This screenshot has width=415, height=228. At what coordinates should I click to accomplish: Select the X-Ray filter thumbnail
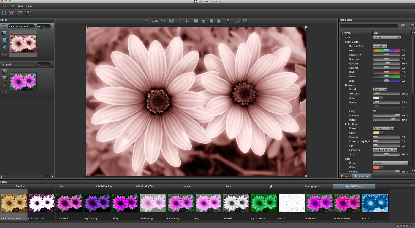[x=375, y=203]
